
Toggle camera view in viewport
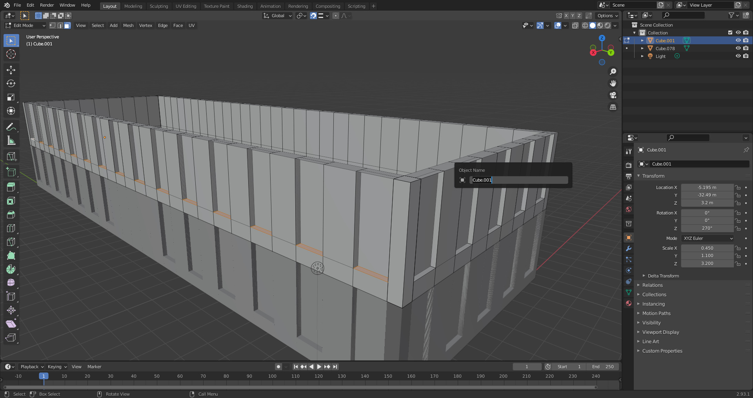613,95
